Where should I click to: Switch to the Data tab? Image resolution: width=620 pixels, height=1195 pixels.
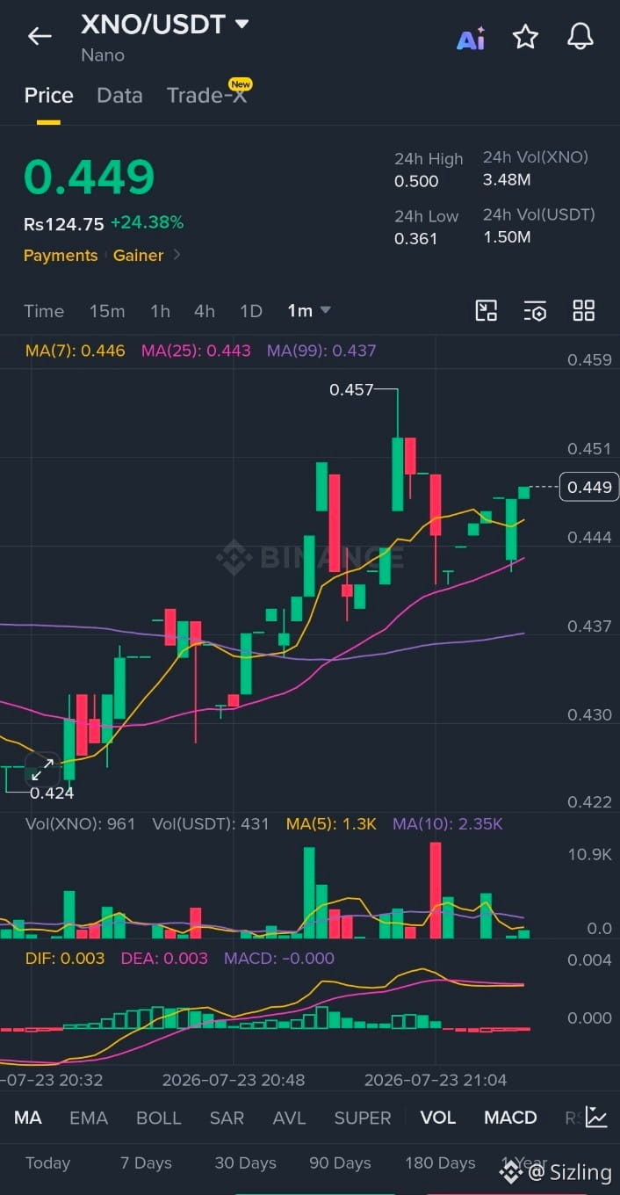[x=119, y=95]
